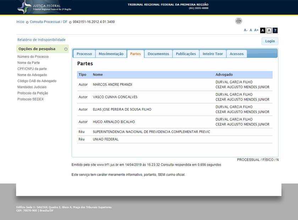Viewport: 298px width, 220px height.
Task: Search by Nome da Parte
Action: [28, 63]
